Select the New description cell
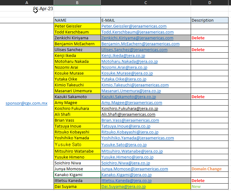This screenshot has height=191, width=231. pos(210,186)
